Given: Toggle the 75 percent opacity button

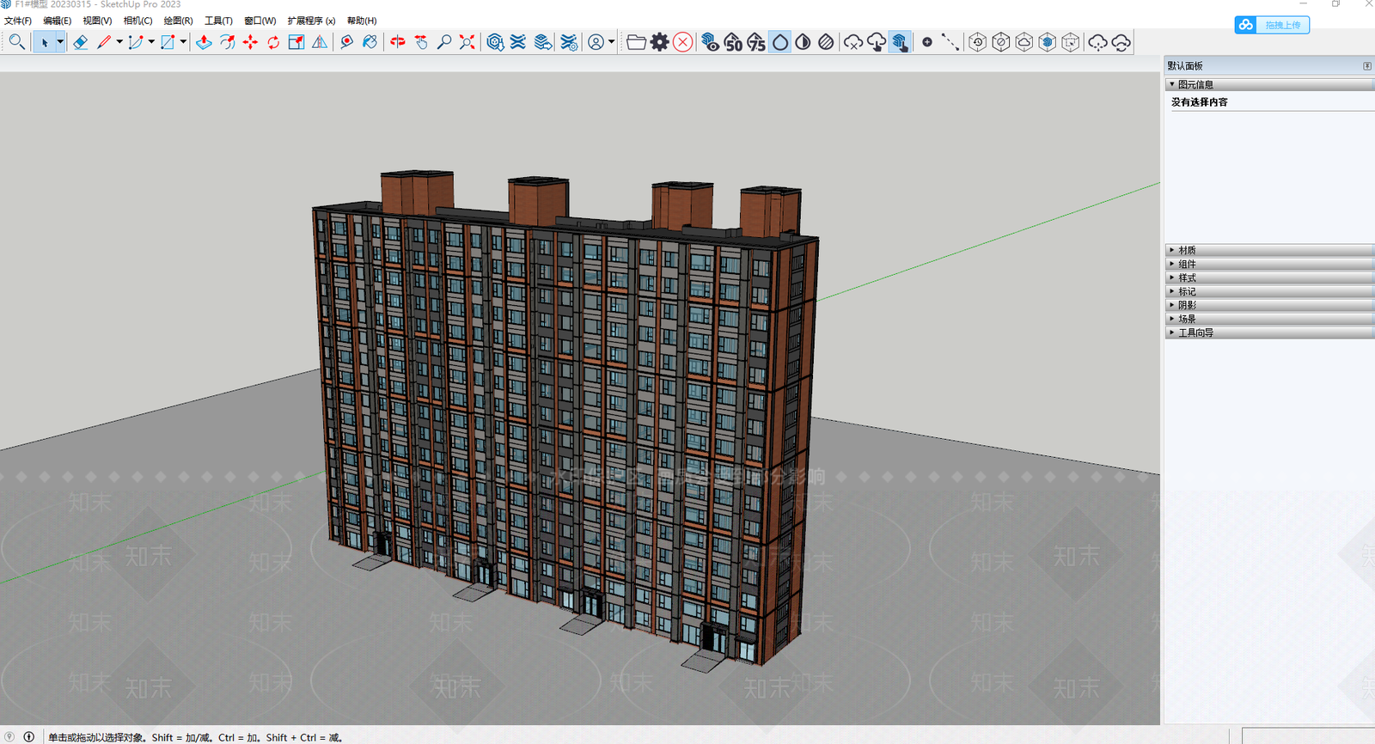Looking at the screenshot, I should coord(756,42).
